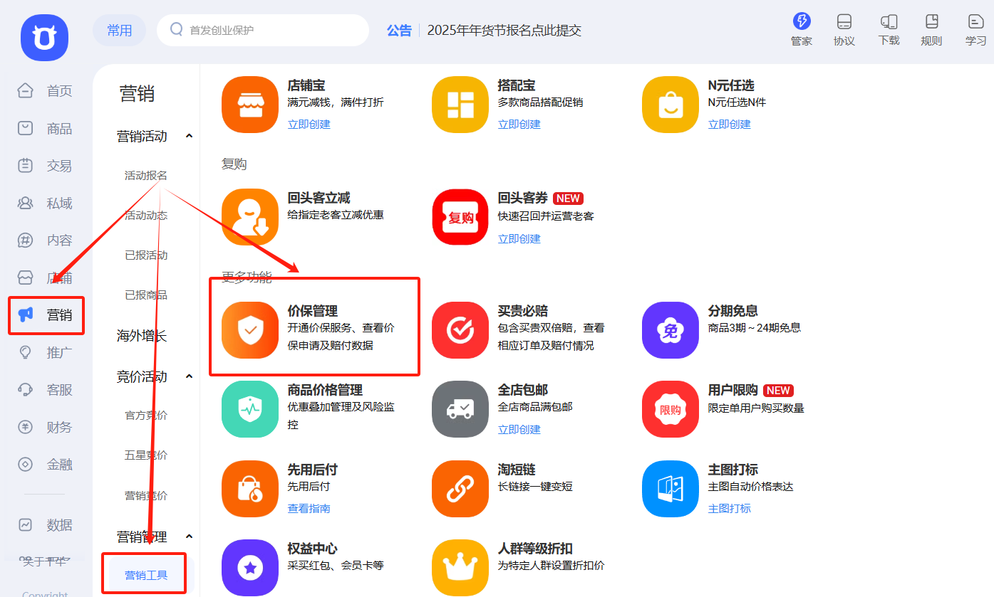The image size is (994, 597).
Task: Collapse the 营销活动 section chevron
Action: click(x=189, y=136)
